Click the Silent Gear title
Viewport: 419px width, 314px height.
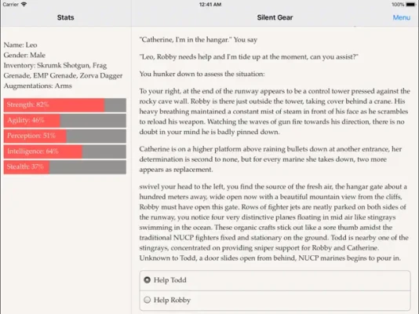click(x=275, y=17)
